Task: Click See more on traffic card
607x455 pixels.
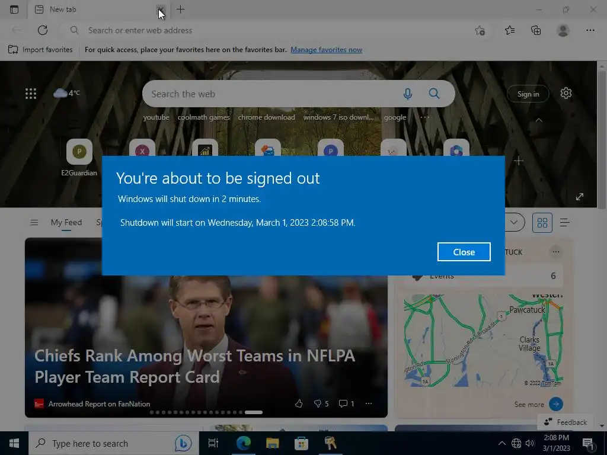Action: coord(538,404)
